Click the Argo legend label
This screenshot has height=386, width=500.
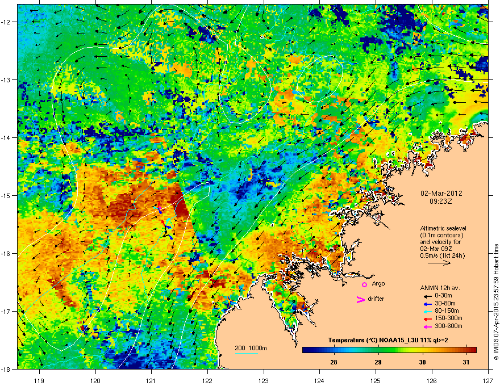378,284
